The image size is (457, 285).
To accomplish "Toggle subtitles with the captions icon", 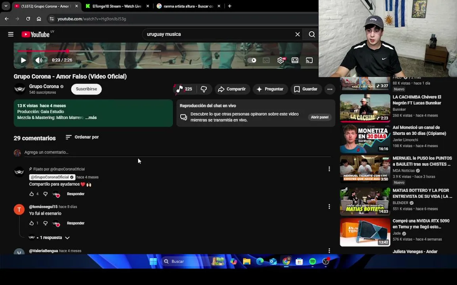I will (266, 60).
